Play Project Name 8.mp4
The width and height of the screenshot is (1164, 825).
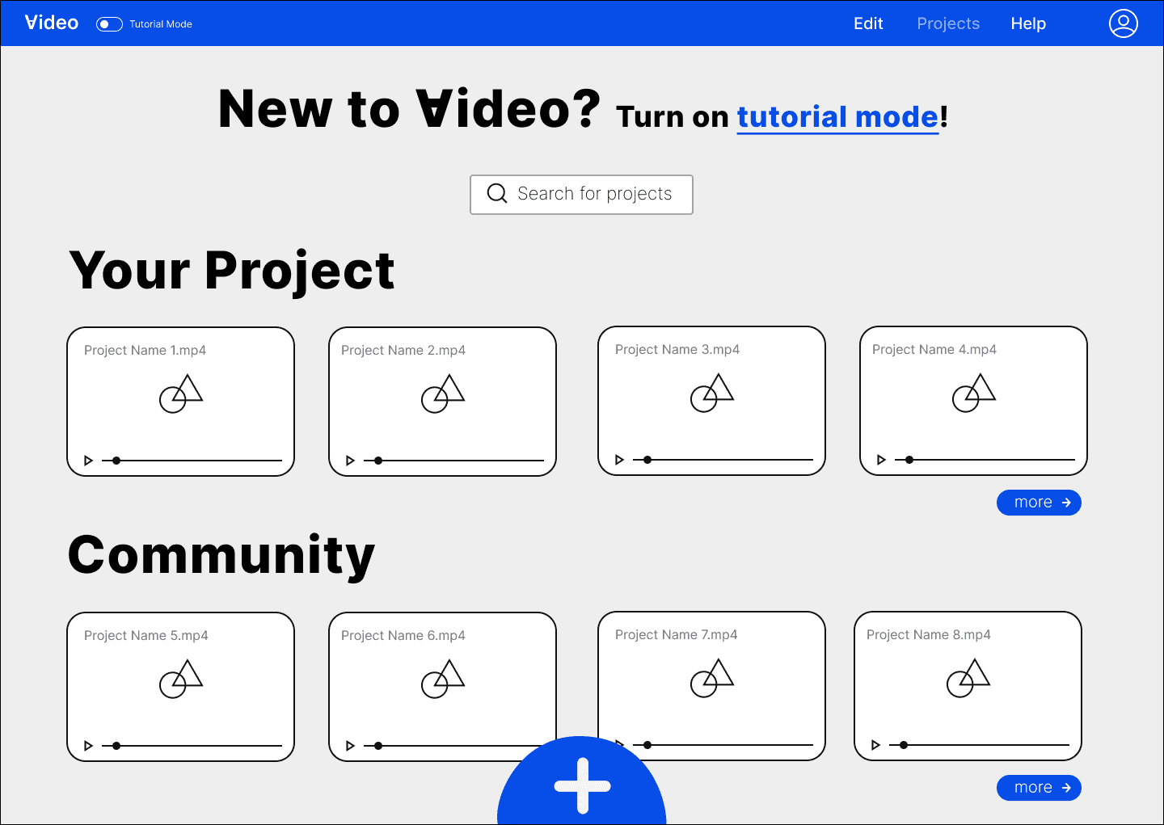click(x=875, y=745)
